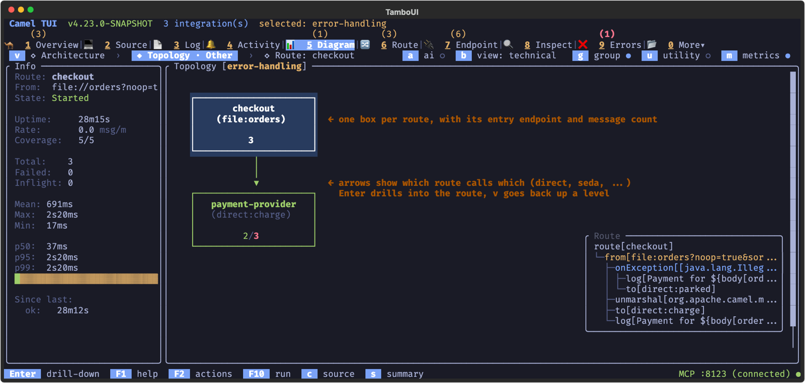Click the g key badge for group

(x=580, y=55)
